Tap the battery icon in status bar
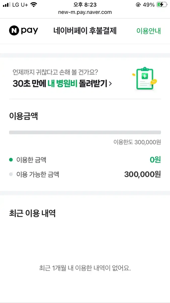Image resolution: width=170 pixels, height=303 pixels. pyautogui.click(x=162, y=5)
